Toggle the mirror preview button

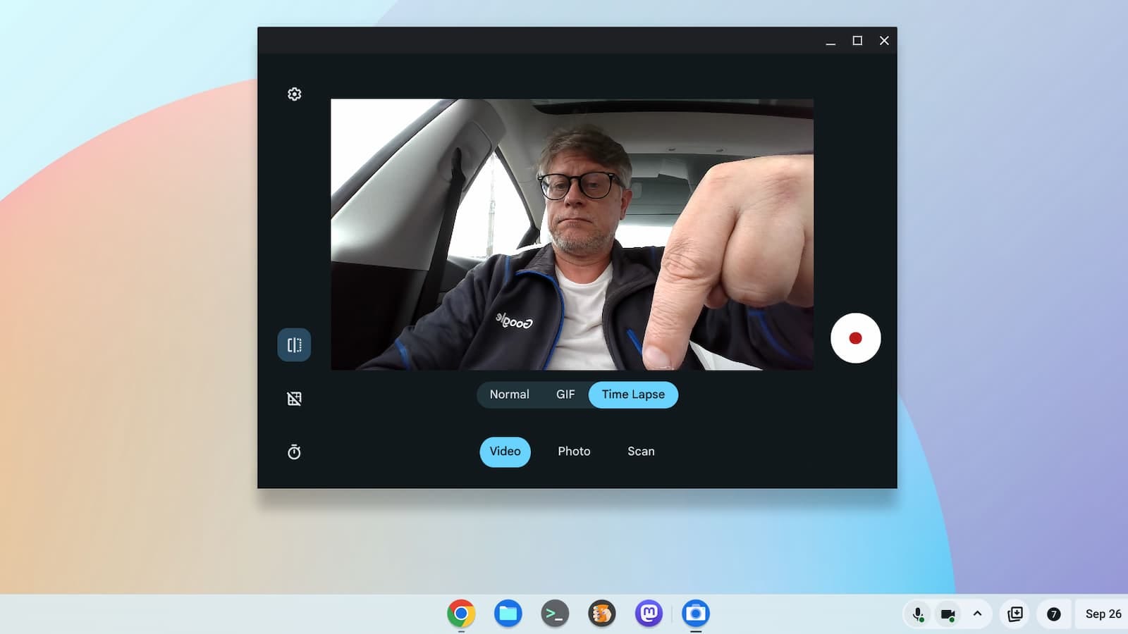294,345
